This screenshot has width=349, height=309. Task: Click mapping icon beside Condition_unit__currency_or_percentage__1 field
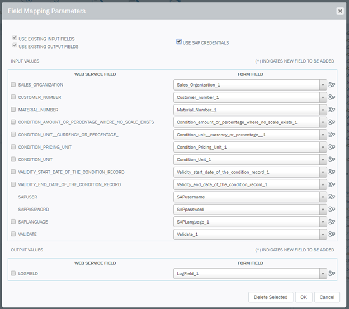tap(332, 135)
